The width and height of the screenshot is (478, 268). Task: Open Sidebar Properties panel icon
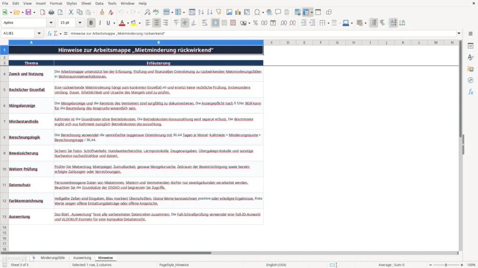(x=471, y=46)
